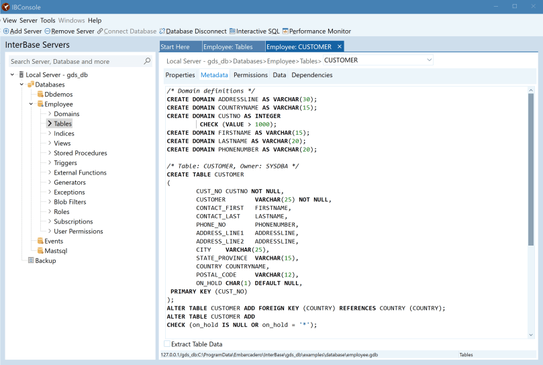
Task: Click the metadata scroll down arrow
Action: click(x=531, y=335)
